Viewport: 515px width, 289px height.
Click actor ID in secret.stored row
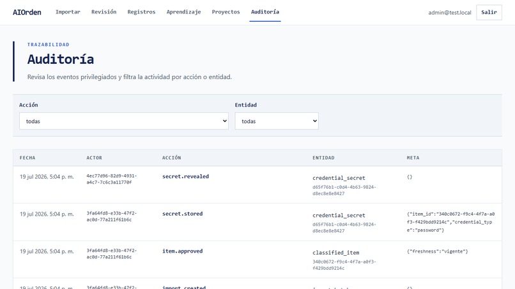coord(112,216)
